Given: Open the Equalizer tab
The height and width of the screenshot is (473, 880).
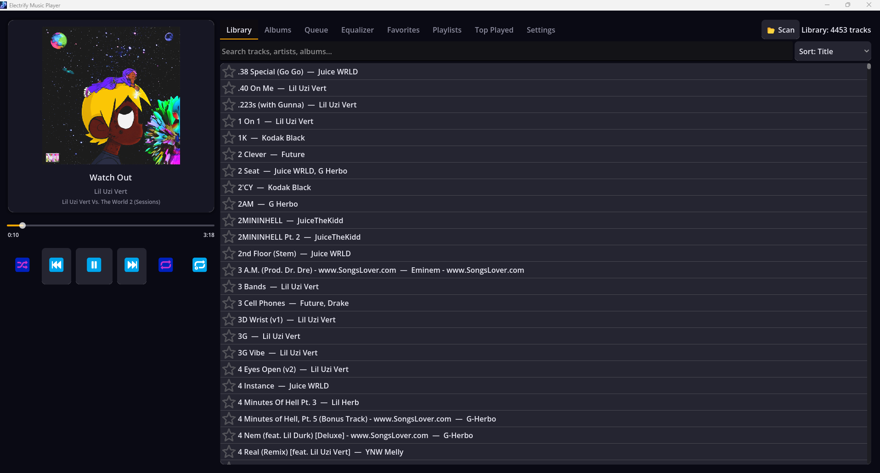Looking at the screenshot, I should pyautogui.click(x=357, y=30).
